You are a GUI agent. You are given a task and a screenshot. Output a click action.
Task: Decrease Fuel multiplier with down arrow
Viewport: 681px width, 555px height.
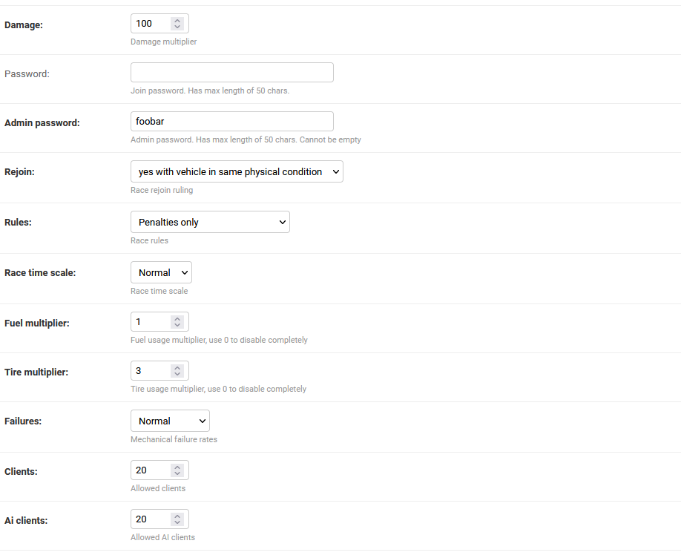point(177,325)
